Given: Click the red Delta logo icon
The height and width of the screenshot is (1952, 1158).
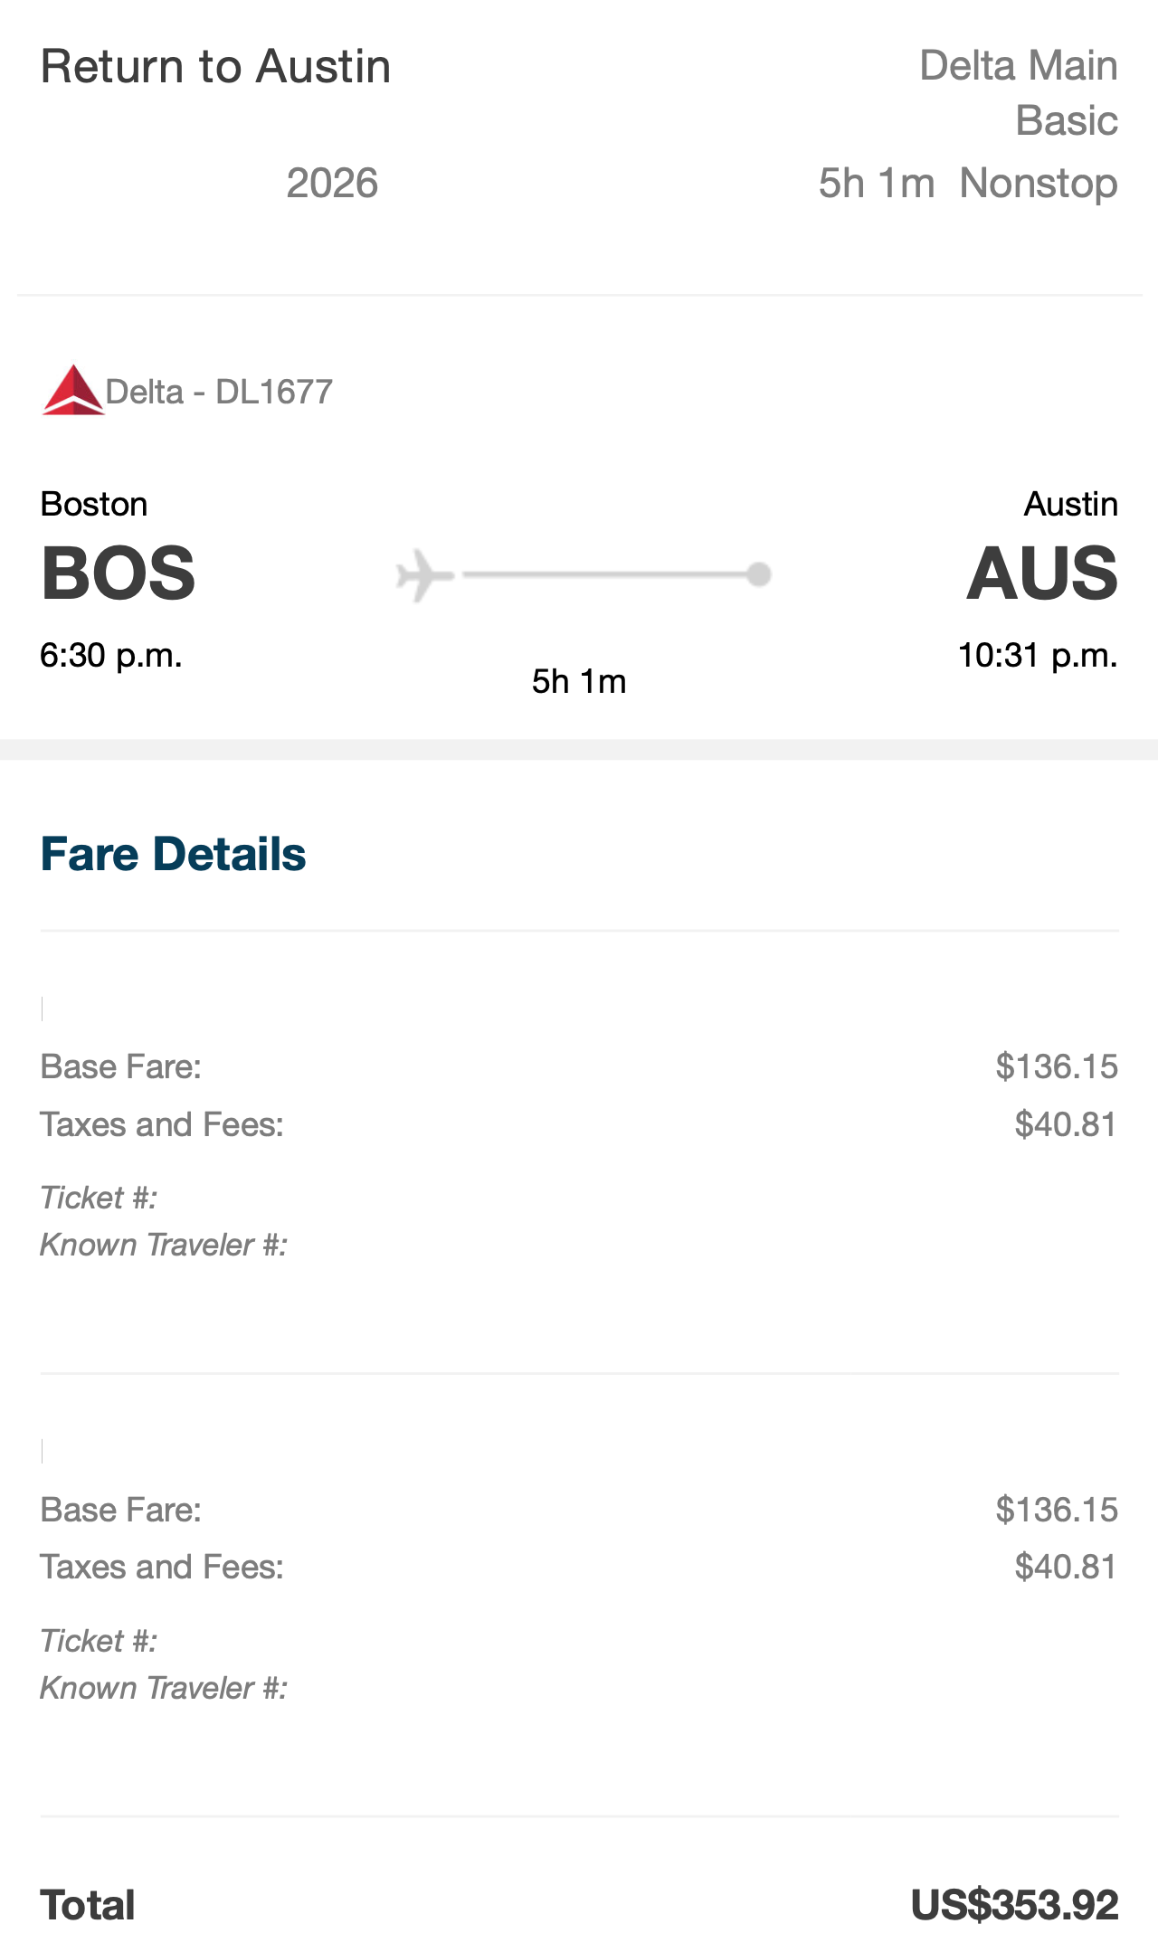Looking at the screenshot, I should pos(72,391).
